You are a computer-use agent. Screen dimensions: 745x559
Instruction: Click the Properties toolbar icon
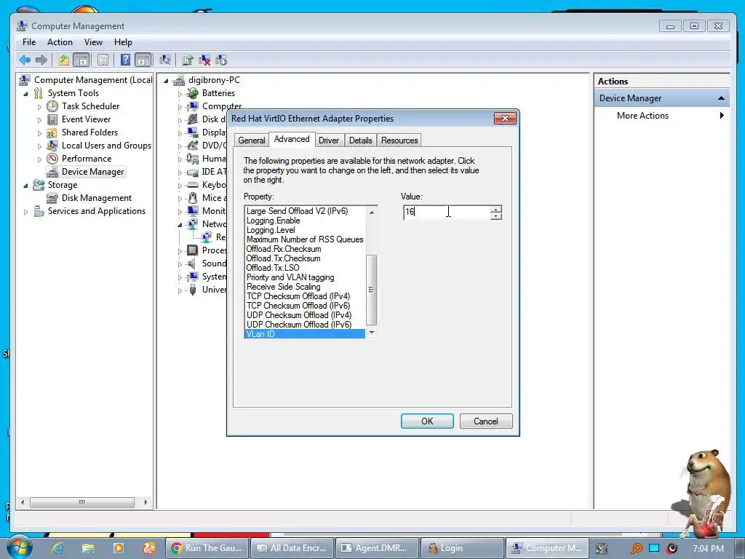103,60
